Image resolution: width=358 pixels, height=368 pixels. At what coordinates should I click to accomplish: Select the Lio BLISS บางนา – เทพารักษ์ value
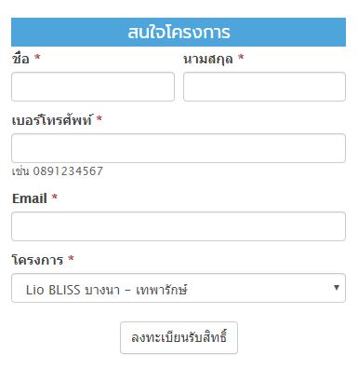coord(107,290)
